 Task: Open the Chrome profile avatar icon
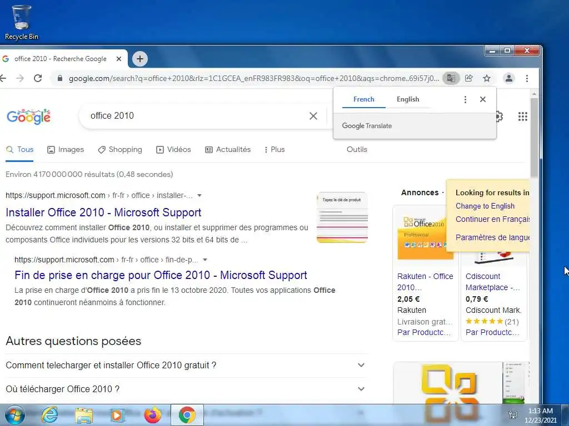(509, 78)
